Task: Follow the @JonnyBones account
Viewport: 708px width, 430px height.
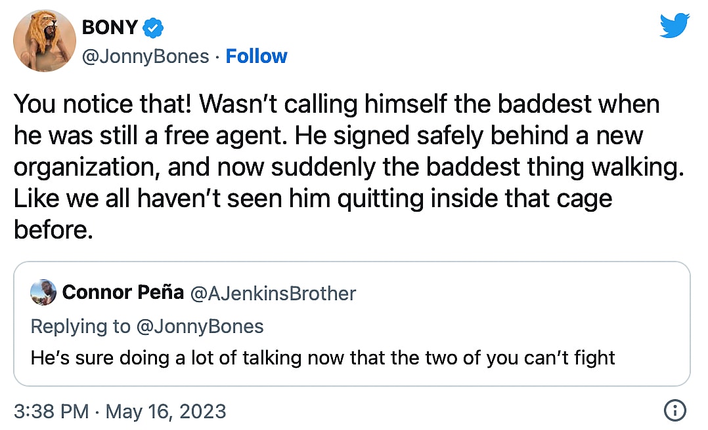Action: click(x=256, y=56)
